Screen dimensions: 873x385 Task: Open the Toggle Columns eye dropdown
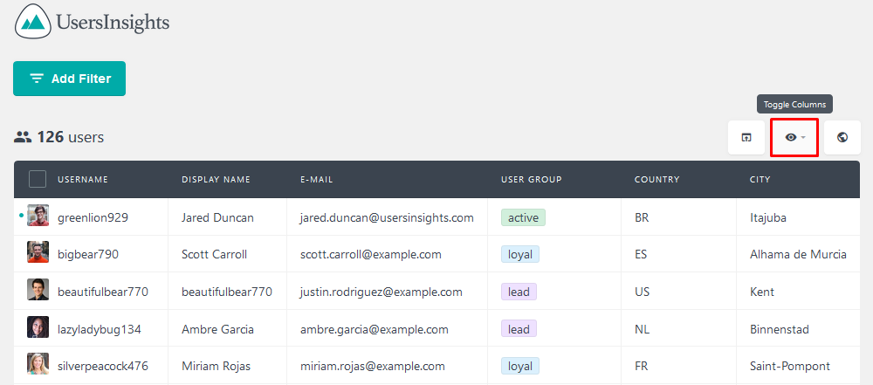(x=794, y=137)
